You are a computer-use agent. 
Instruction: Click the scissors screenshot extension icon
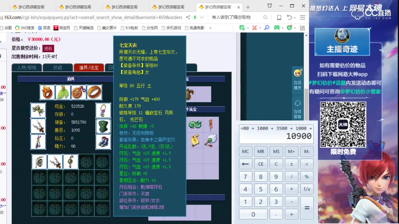(x=254, y=28)
